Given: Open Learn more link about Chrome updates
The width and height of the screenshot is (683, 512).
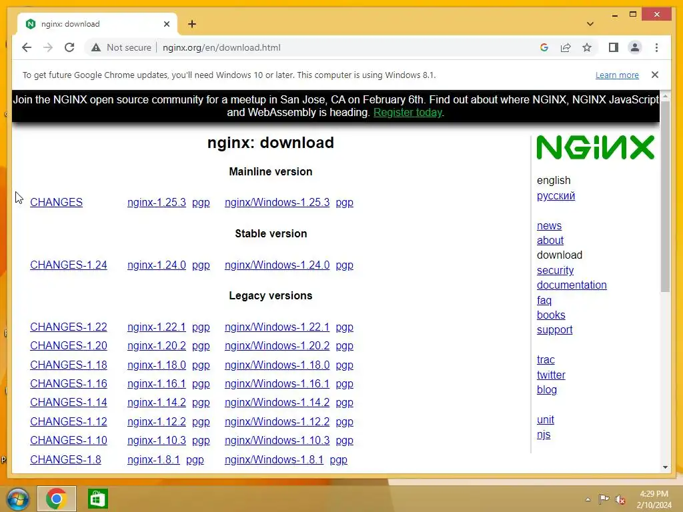Looking at the screenshot, I should 617,75.
